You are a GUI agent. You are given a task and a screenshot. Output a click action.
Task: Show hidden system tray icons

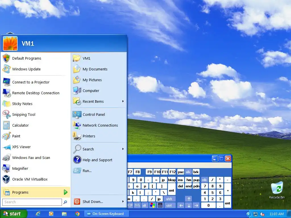[248, 214]
